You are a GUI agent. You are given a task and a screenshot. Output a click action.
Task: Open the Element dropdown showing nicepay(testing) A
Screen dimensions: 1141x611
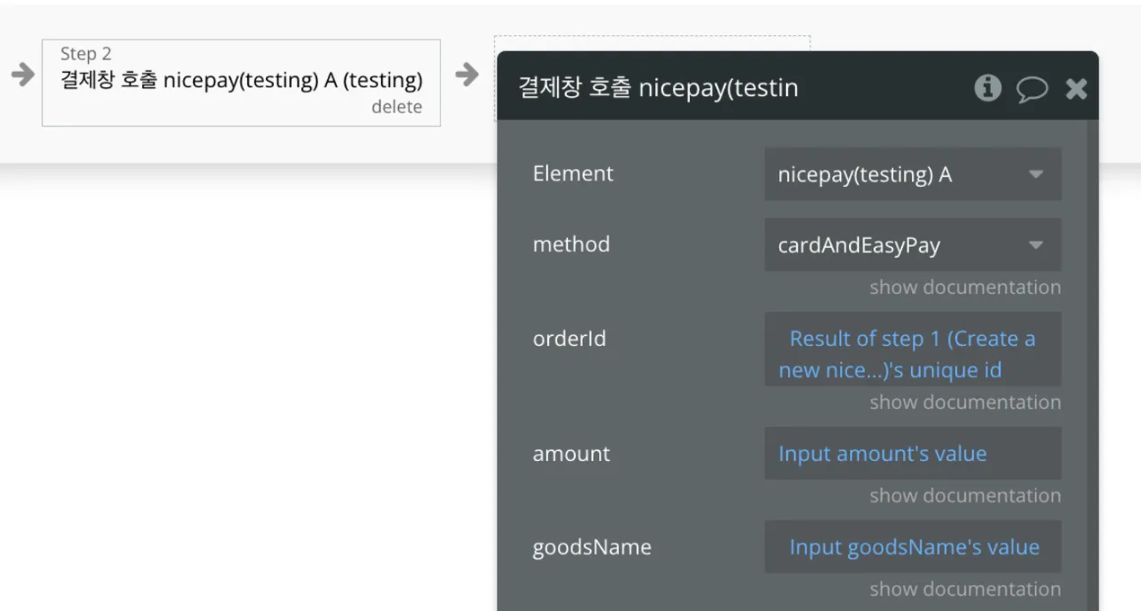click(912, 174)
